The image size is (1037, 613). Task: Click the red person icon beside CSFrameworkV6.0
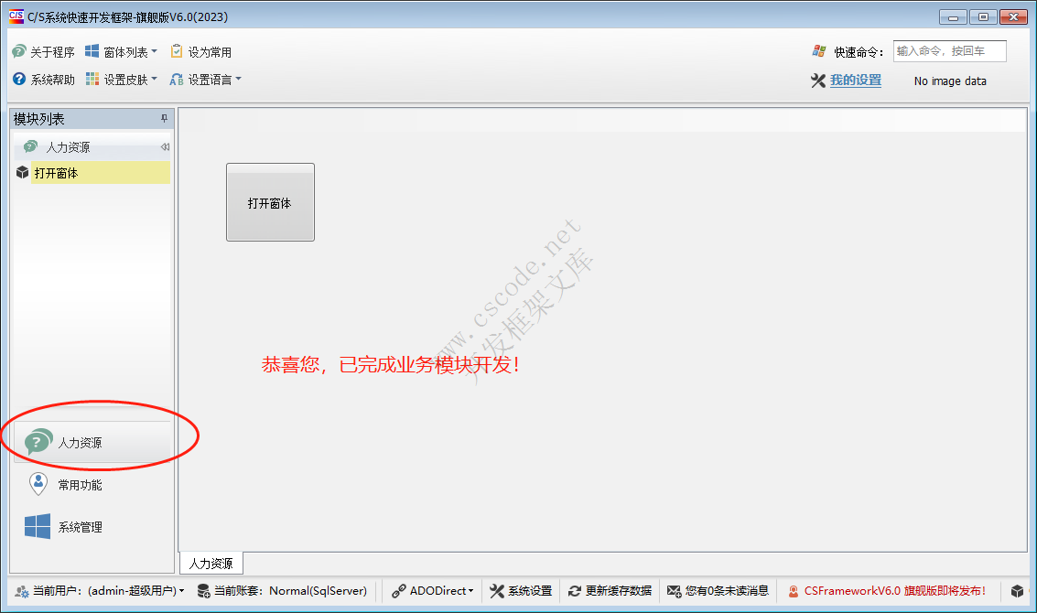pyautogui.click(x=793, y=591)
